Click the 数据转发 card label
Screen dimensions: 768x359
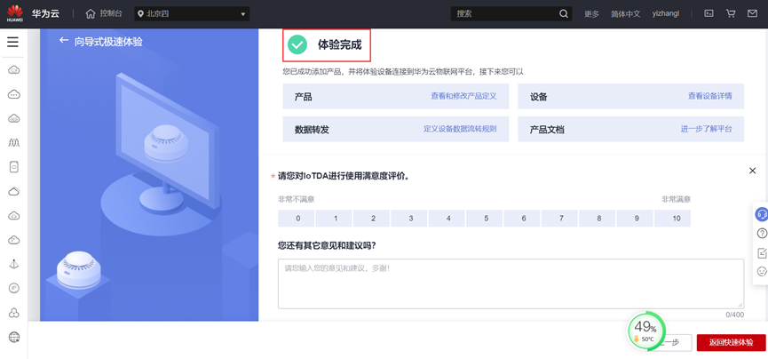coord(312,130)
